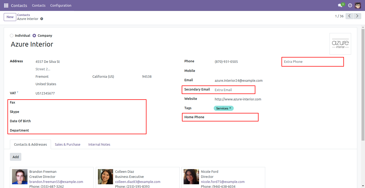
Task: Open Brandon Freeman's contact photo
Action: (x=20, y=177)
